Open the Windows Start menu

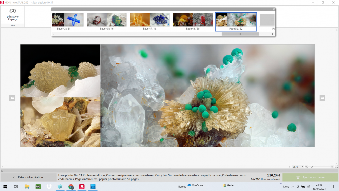click(5, 187)
